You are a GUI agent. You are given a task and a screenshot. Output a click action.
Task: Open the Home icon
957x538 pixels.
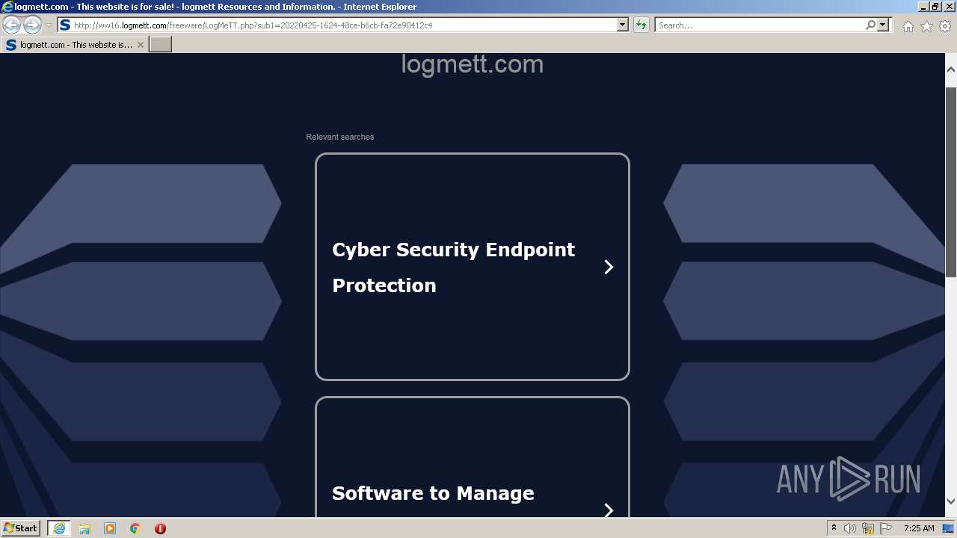click(x=908, y=26)
